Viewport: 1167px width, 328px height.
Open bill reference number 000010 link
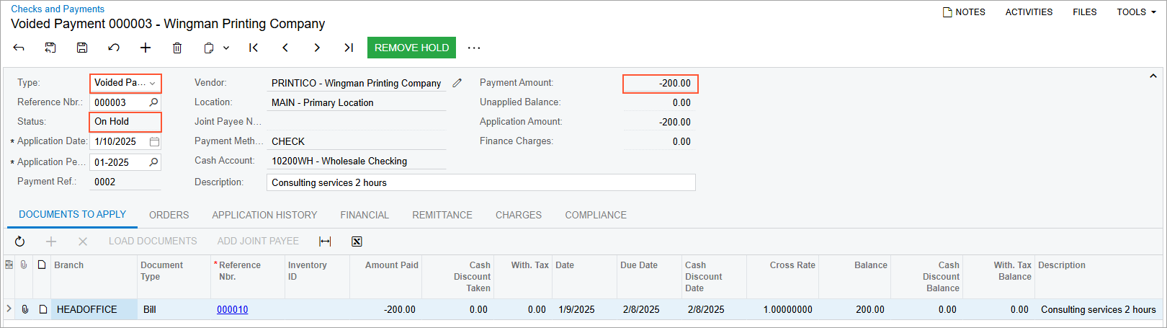(232, 309)
